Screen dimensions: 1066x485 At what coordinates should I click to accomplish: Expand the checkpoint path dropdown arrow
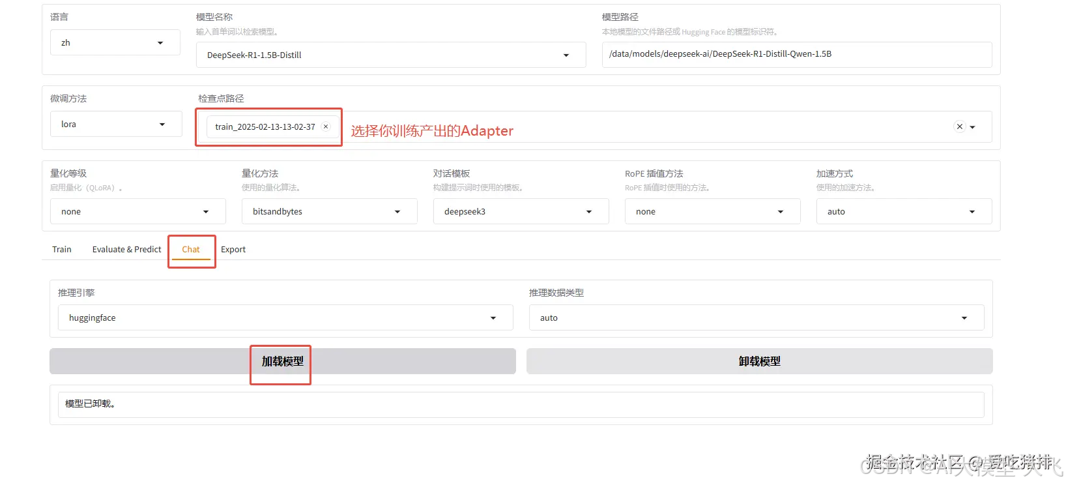pos(972,127)
